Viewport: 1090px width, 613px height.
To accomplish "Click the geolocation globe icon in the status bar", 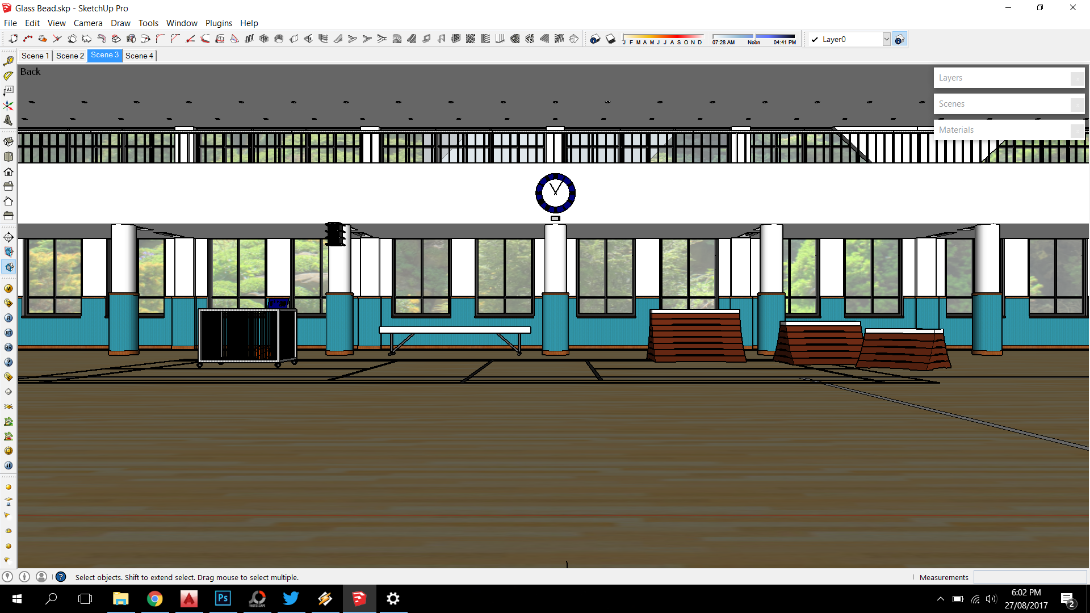I will click(x=9, y=577).
